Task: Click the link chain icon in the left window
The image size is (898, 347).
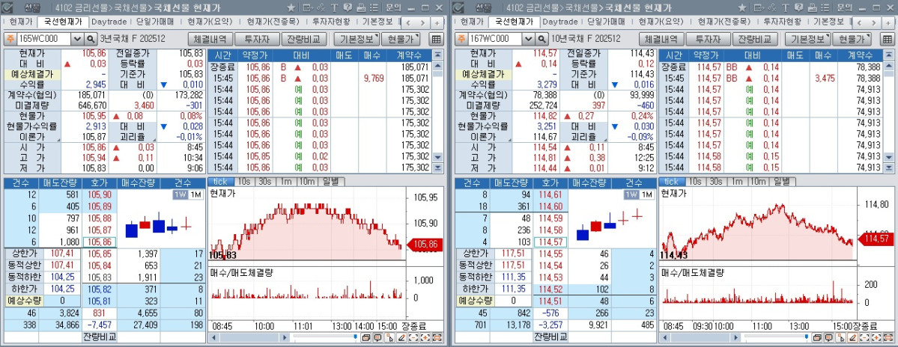Action: coord(321,7)
